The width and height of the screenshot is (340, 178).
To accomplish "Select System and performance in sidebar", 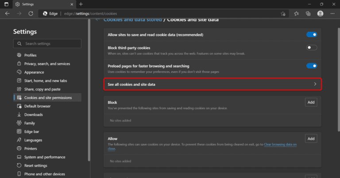I will click(x=44, y=157).
